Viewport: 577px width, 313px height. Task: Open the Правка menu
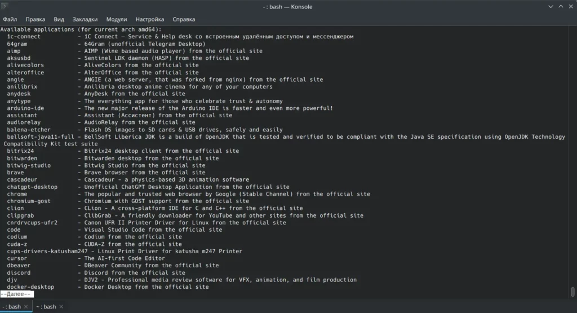click(x=35, y=19)
